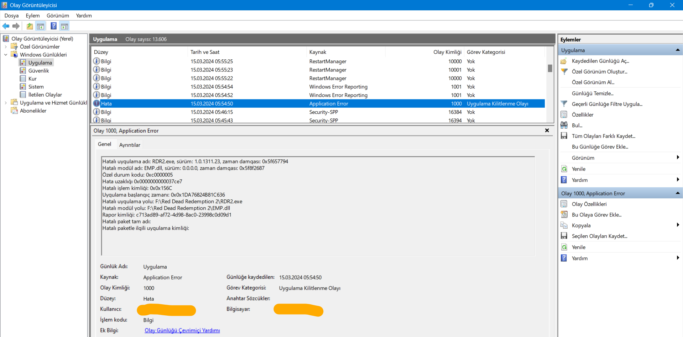The image size is (683, 337).
Task: Open the upper Yardım submenu arrow
Action: coord(678,180)
